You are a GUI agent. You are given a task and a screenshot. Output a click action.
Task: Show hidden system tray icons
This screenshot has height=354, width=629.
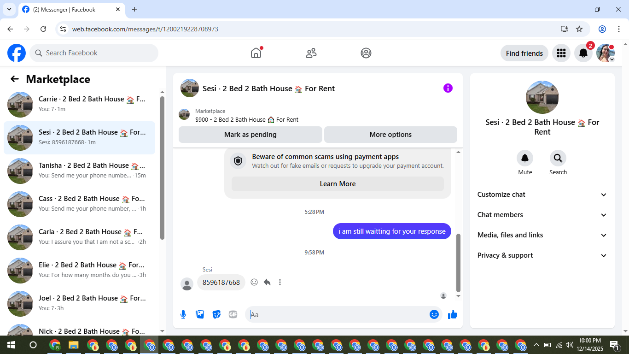point(536,345)
